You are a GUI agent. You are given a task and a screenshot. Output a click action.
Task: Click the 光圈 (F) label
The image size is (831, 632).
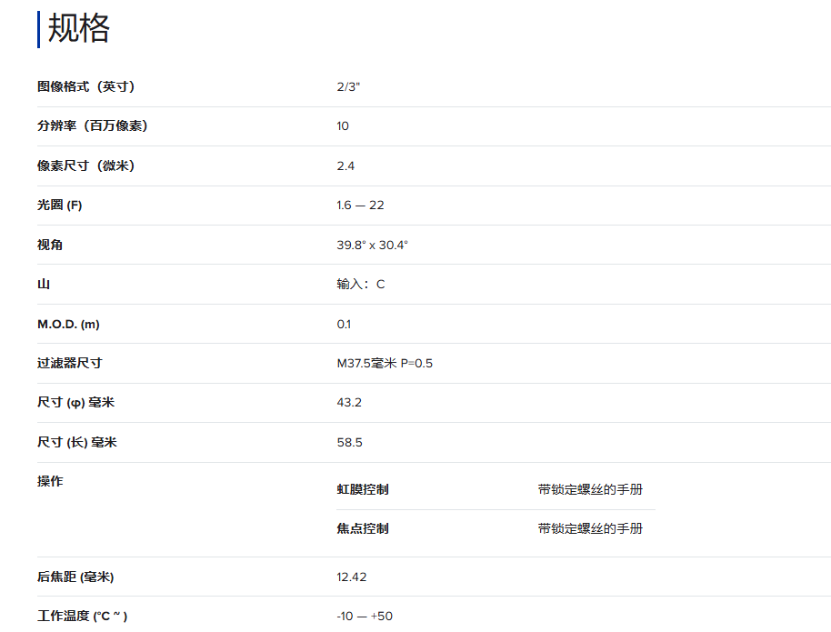pos(60,206)
